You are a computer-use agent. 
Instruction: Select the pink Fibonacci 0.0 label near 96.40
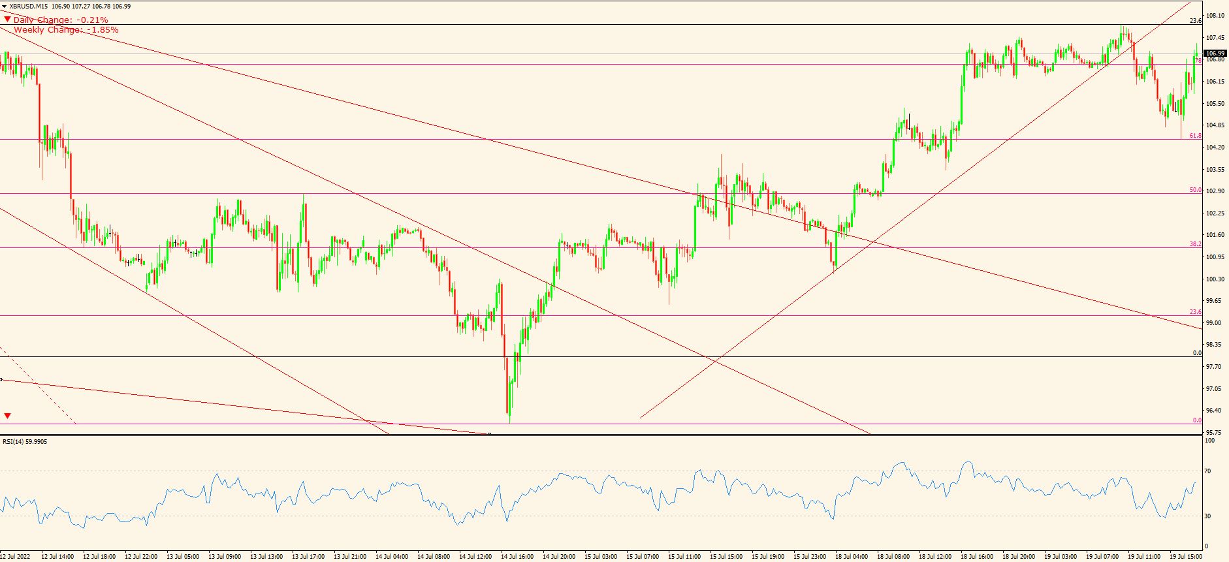click(1197, 420)
